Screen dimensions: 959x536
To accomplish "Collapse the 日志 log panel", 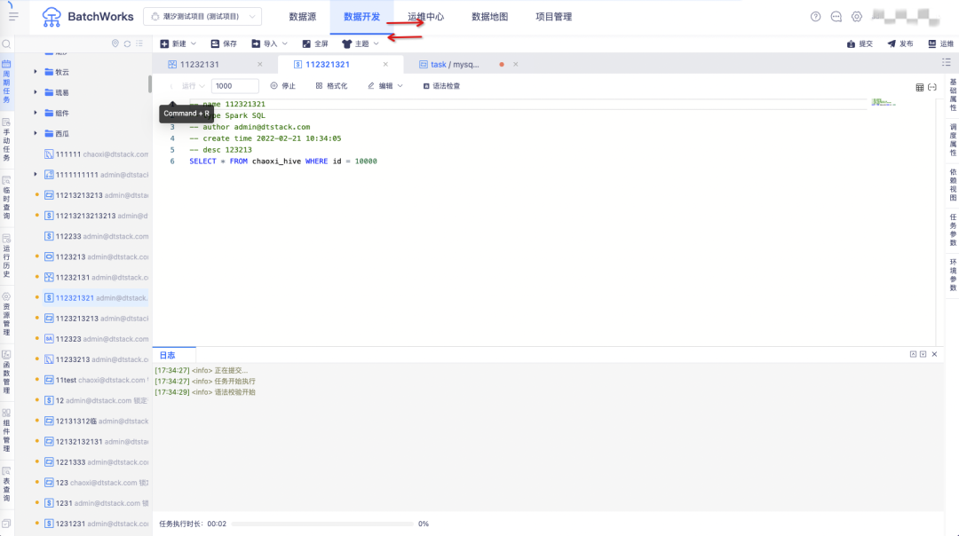I will (x=923, y=353).
